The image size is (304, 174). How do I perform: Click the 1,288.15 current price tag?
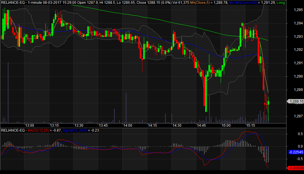(x=296, y=101)
